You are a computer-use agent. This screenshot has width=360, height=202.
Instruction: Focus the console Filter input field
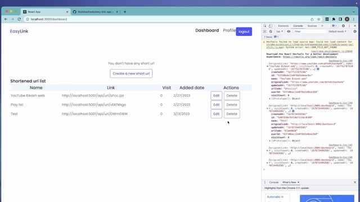pyautogui.click(x=310, y=31)
